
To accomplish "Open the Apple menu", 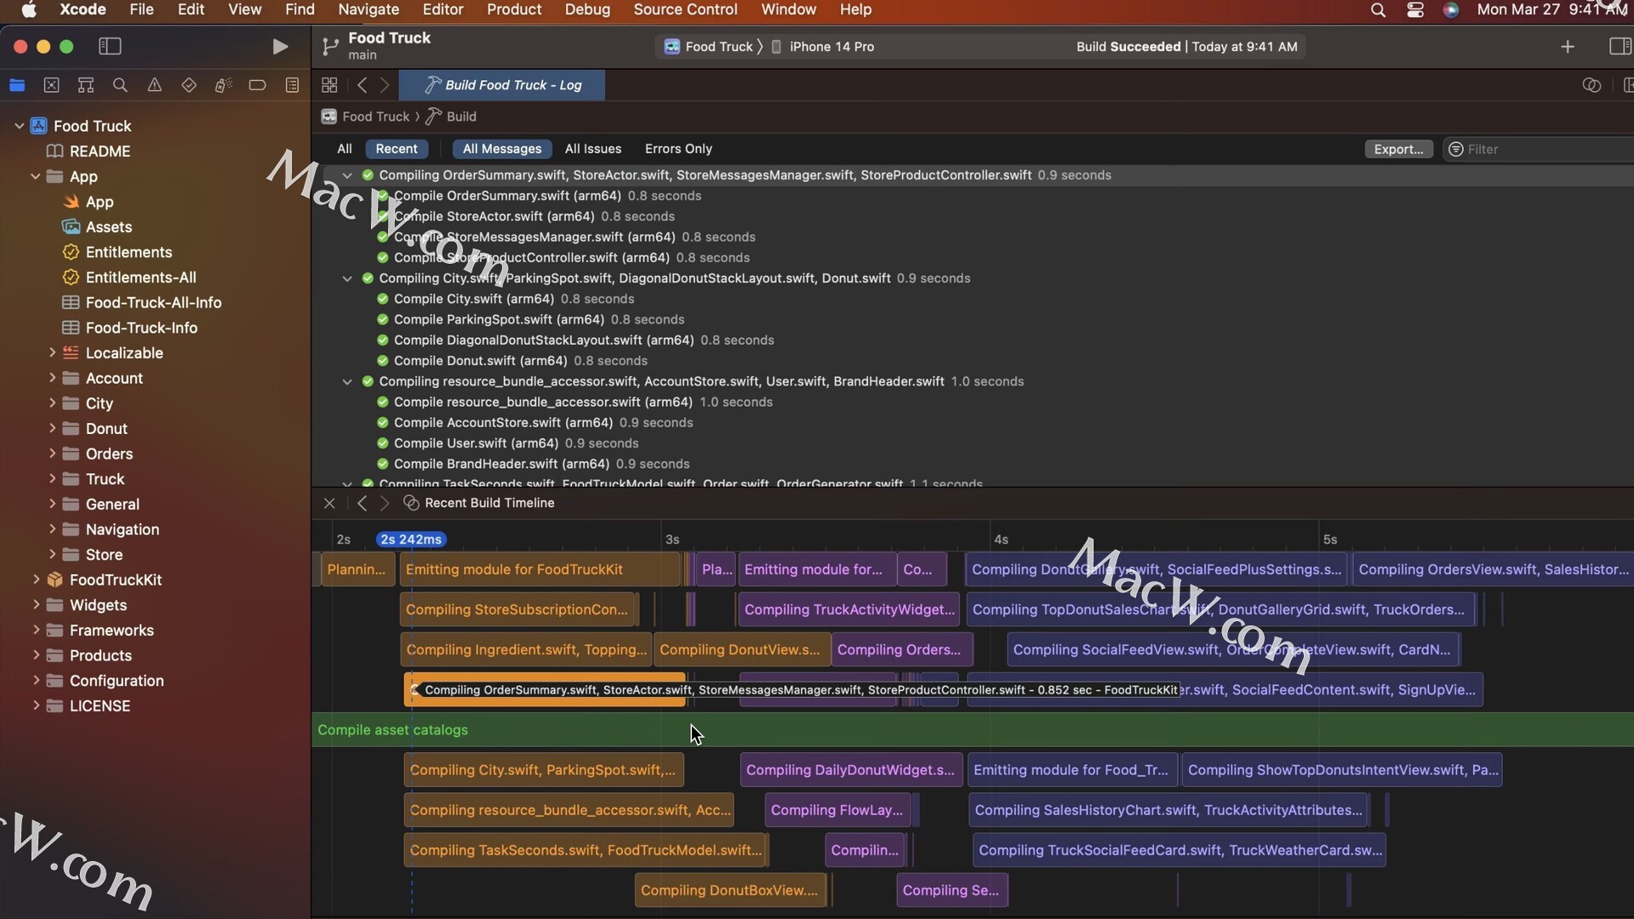I will 29,10.
